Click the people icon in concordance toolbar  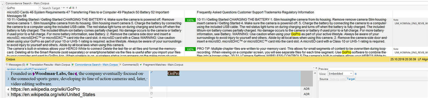click(70, 8)
